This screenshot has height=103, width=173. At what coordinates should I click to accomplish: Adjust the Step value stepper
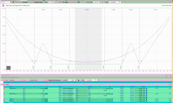tap(56, 2)
